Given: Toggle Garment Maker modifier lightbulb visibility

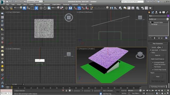Looking at the screenshot, I should pyautogui.click(x=150, y=22).
